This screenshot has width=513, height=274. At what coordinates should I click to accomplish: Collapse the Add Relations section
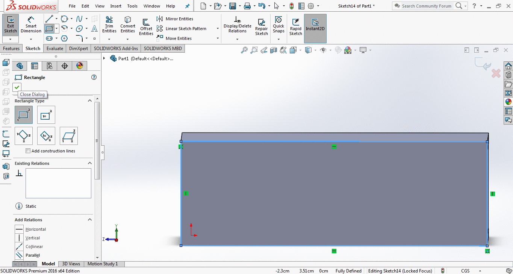(90, 219)
